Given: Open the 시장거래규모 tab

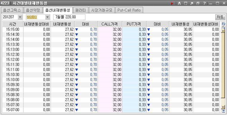Looking at the screenshot, I should 102,10.
